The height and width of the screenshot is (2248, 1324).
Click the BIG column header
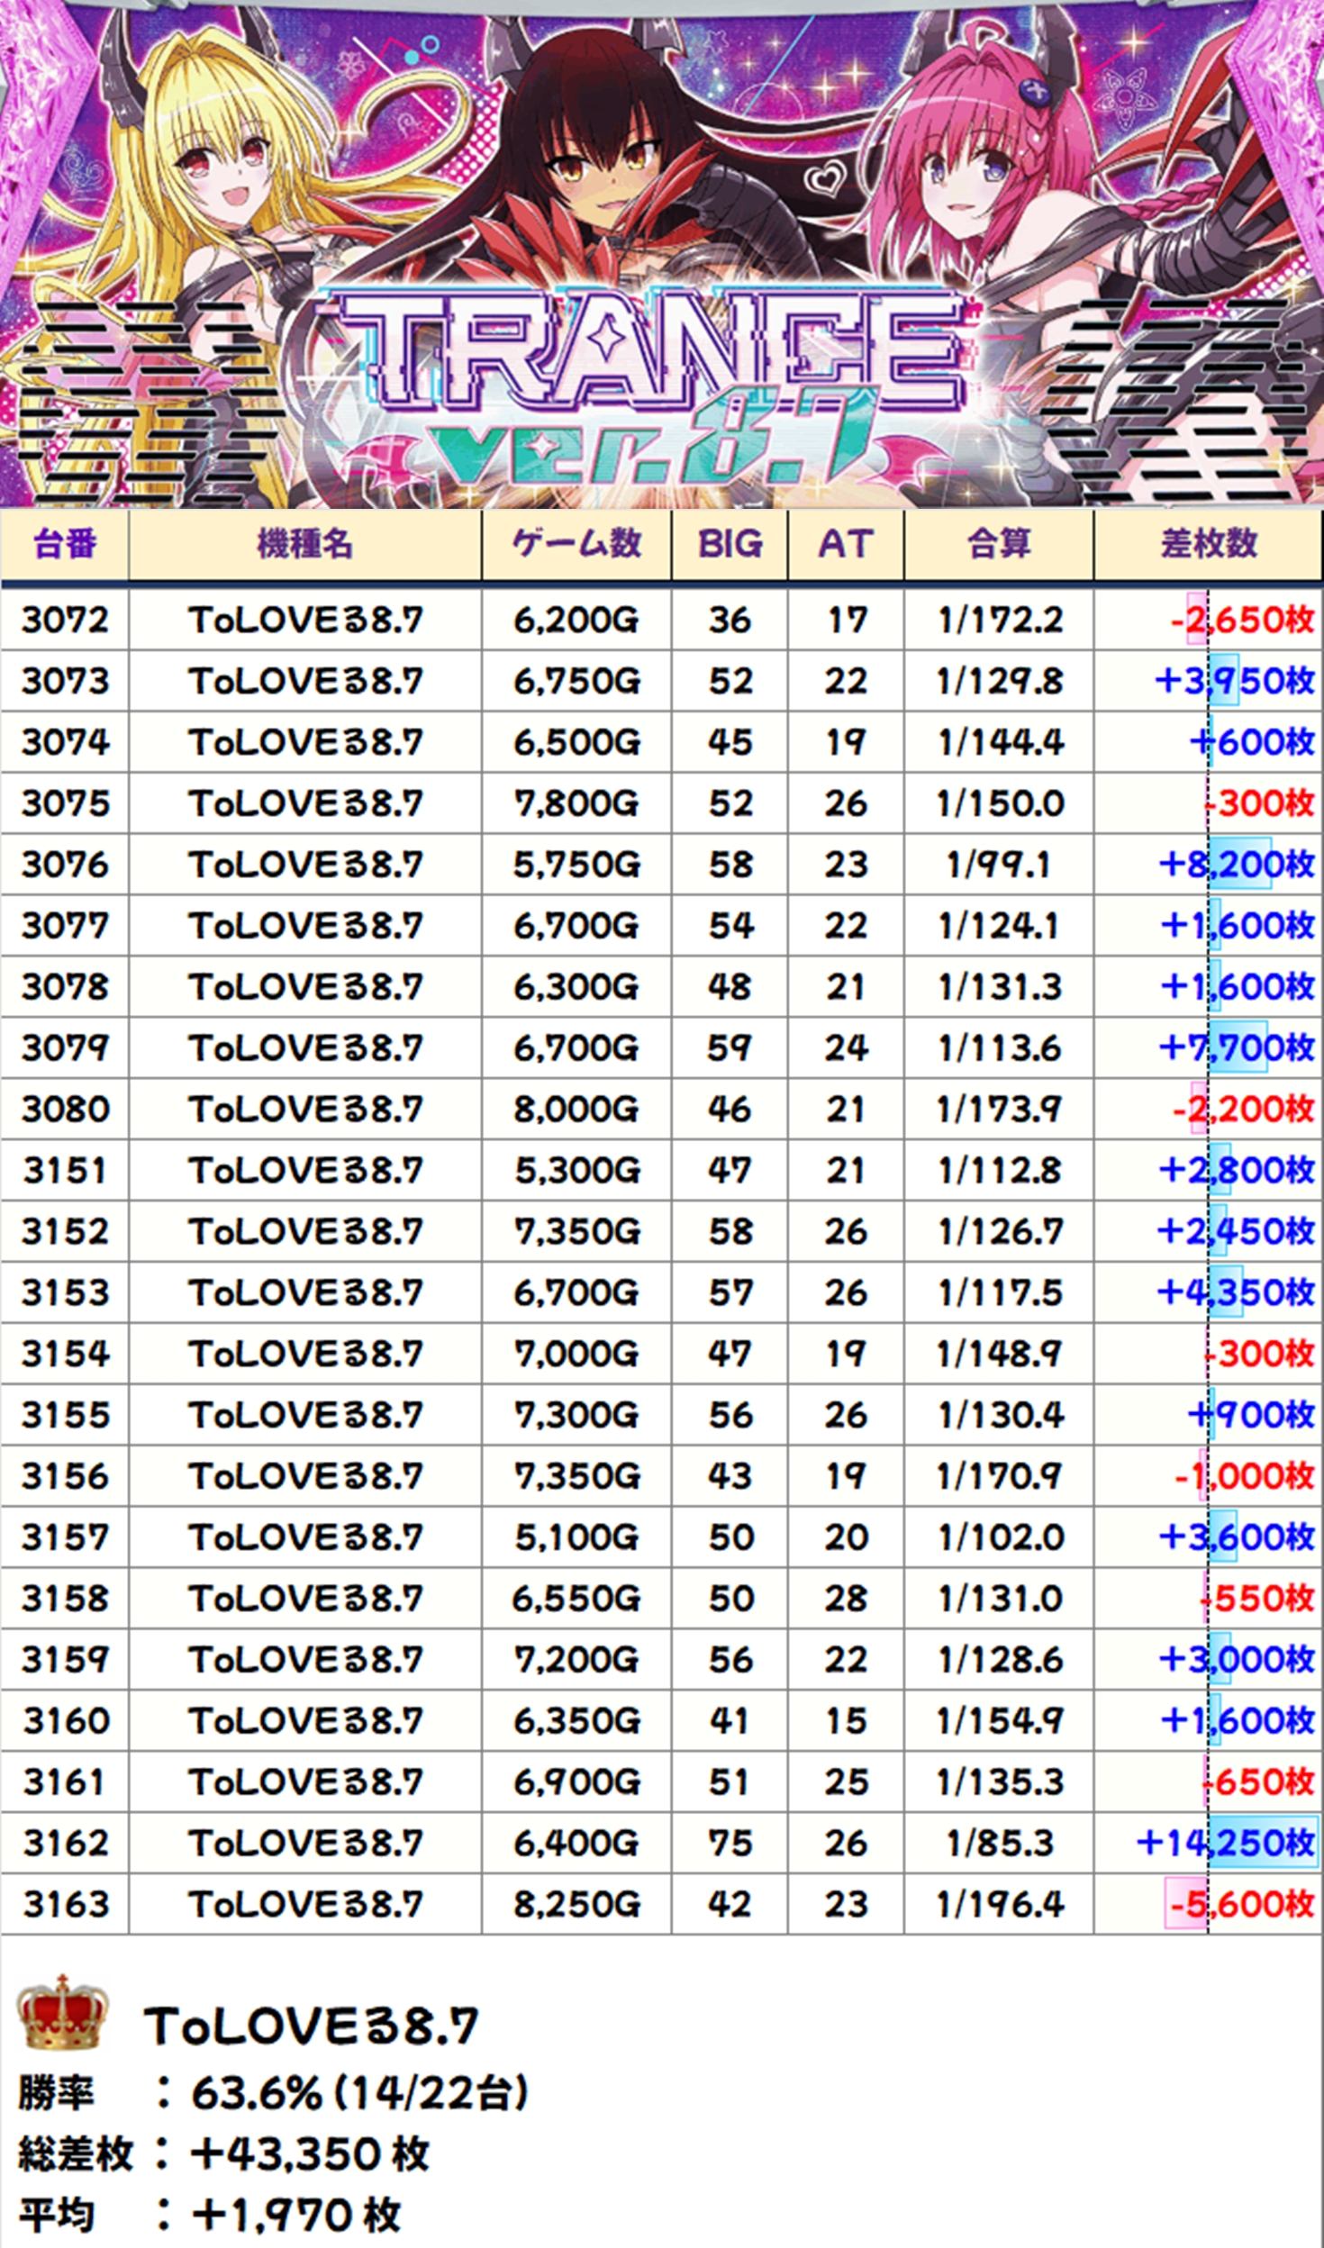pos(730,544)
